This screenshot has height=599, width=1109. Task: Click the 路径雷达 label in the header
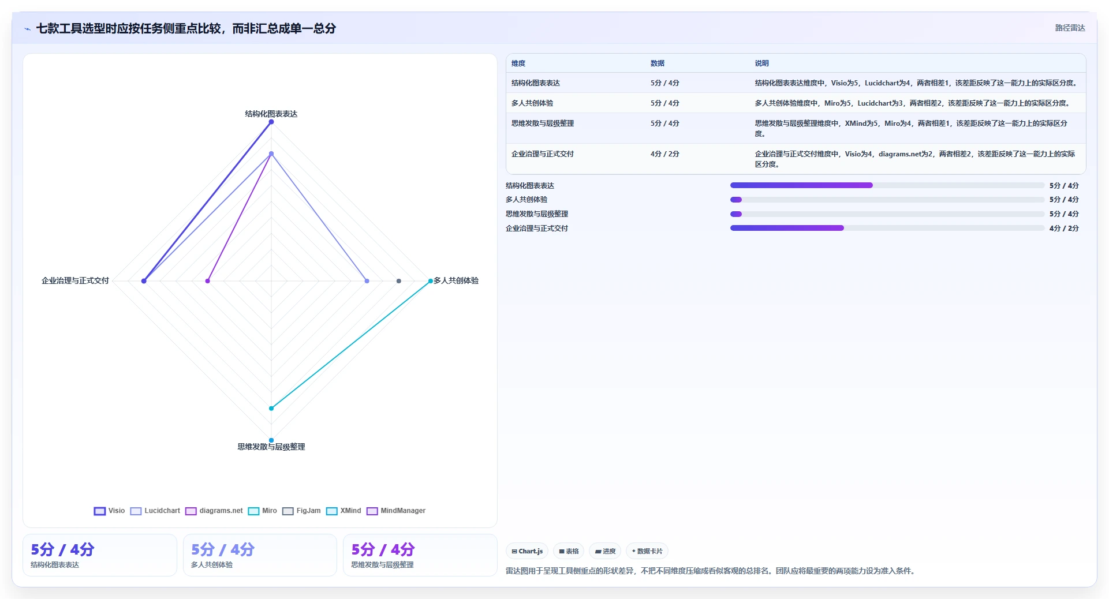(x=1070, y=28)
